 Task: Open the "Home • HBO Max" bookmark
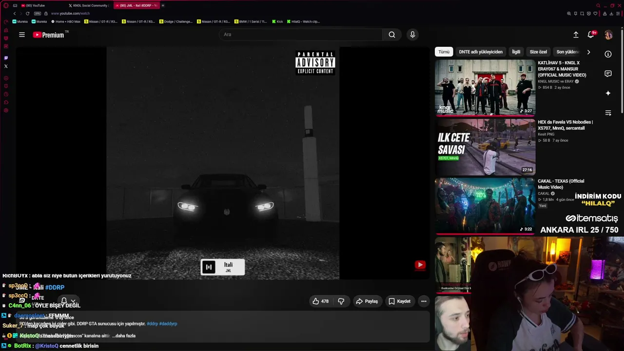pyautogui.click(x=65, y=21)
